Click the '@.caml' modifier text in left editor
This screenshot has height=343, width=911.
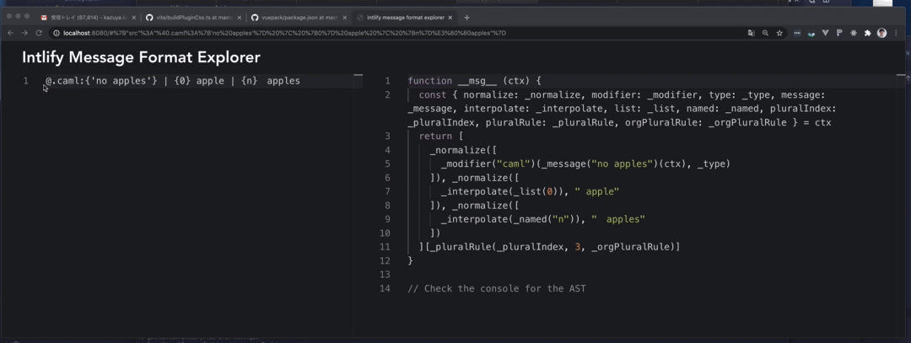tap(62, 81)
